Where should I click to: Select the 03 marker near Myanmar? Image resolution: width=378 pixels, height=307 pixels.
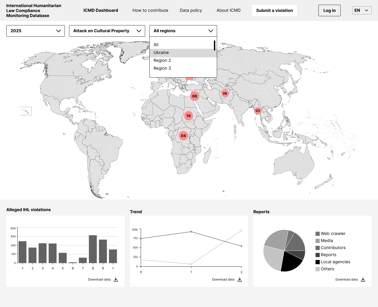(x=257, y=111)
